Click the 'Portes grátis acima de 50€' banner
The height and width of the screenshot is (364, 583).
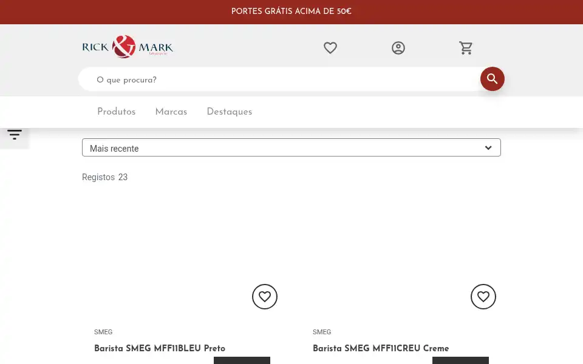click(291, 12)
